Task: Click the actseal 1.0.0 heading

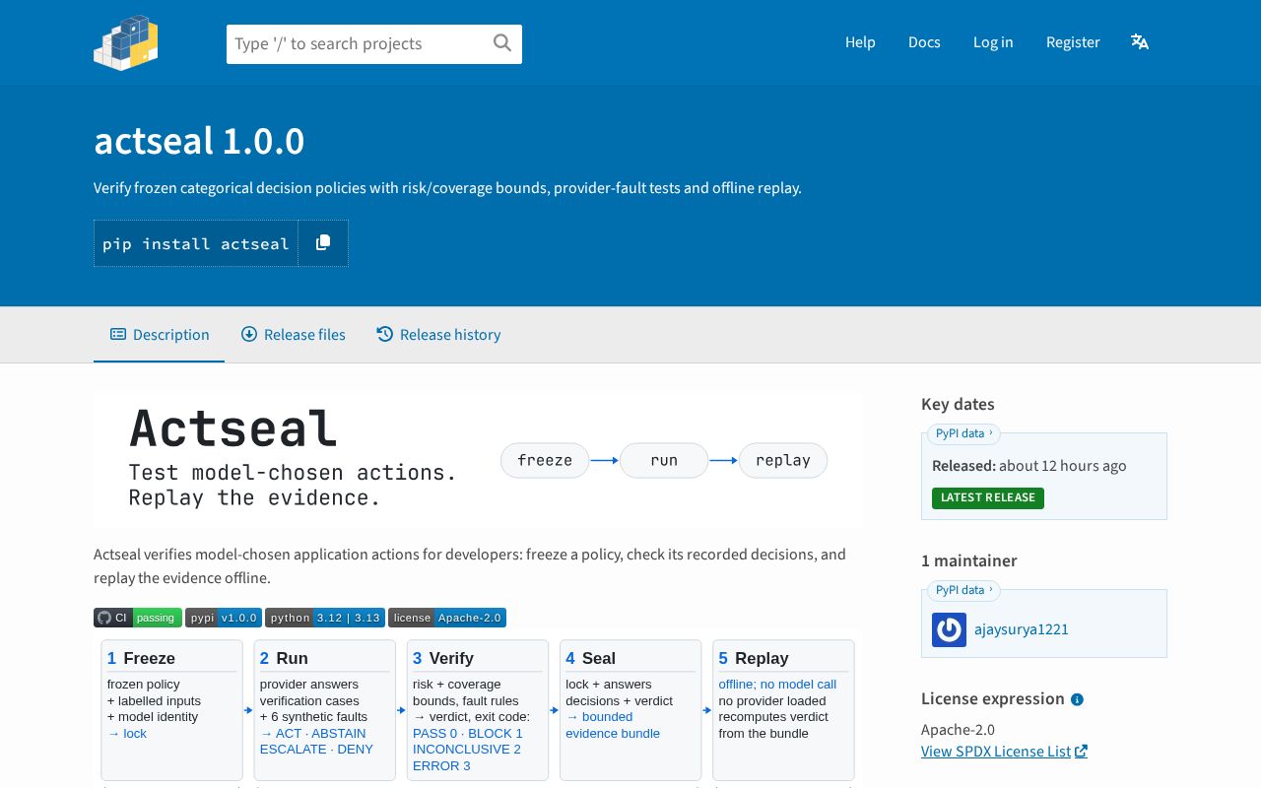Action: click(x=199, y=142)
